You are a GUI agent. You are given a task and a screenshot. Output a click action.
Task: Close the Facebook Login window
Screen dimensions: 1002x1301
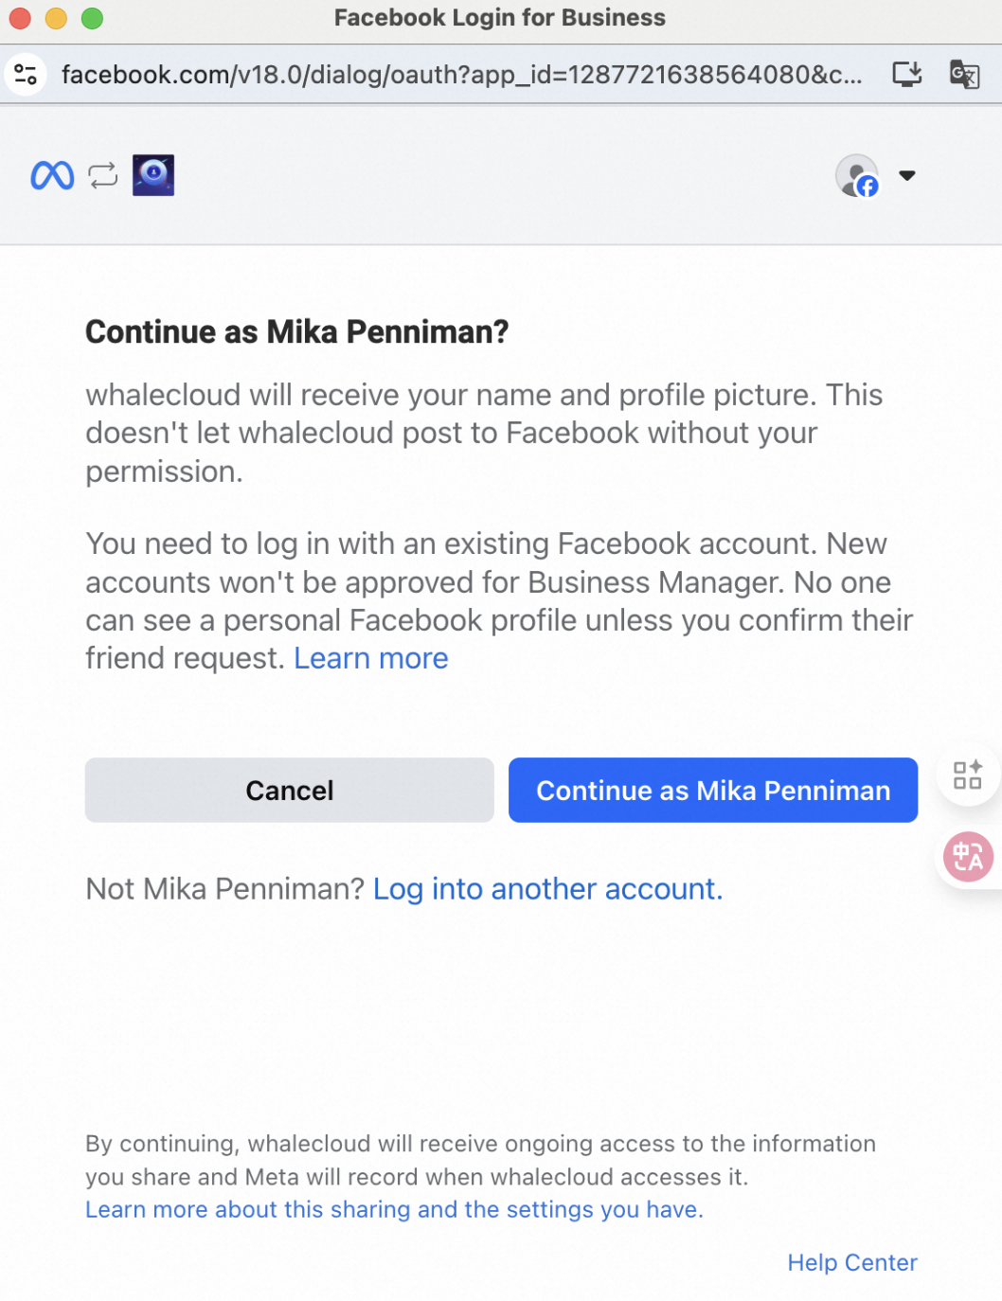[x=20, y=18]
